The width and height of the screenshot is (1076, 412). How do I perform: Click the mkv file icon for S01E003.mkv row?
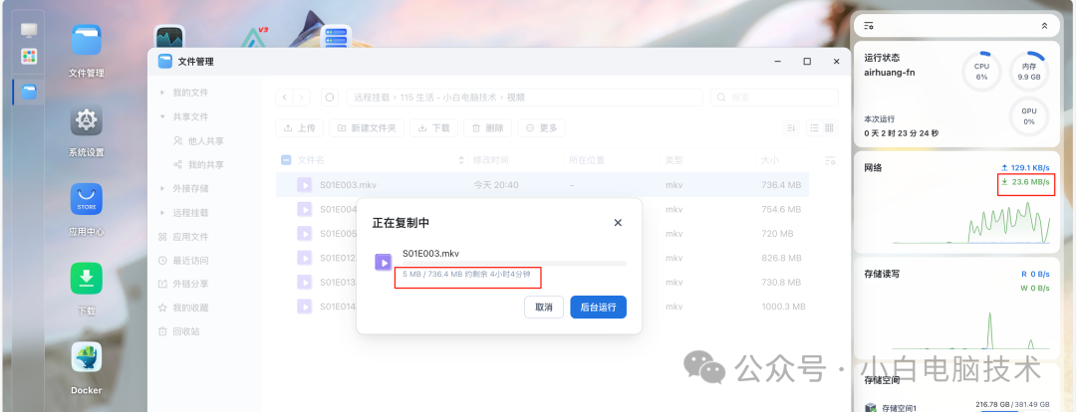click(x=304, y=184)
